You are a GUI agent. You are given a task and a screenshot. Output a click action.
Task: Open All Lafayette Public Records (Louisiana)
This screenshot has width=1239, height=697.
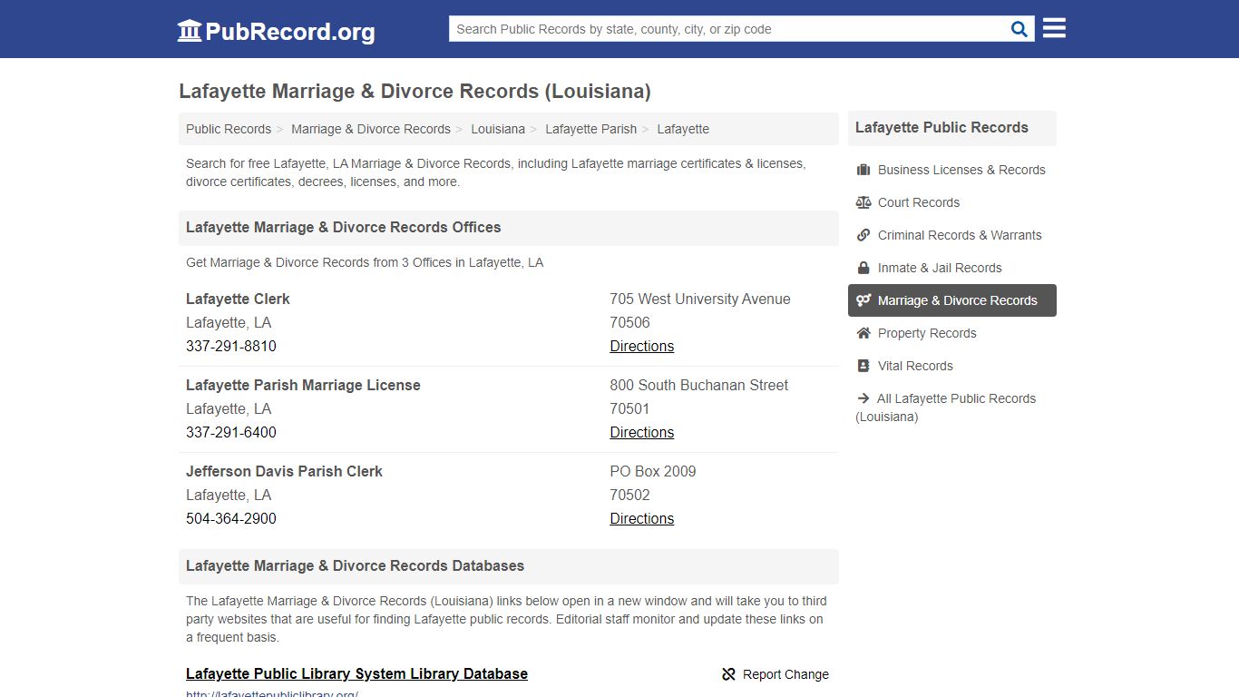(x=952, y=407)
